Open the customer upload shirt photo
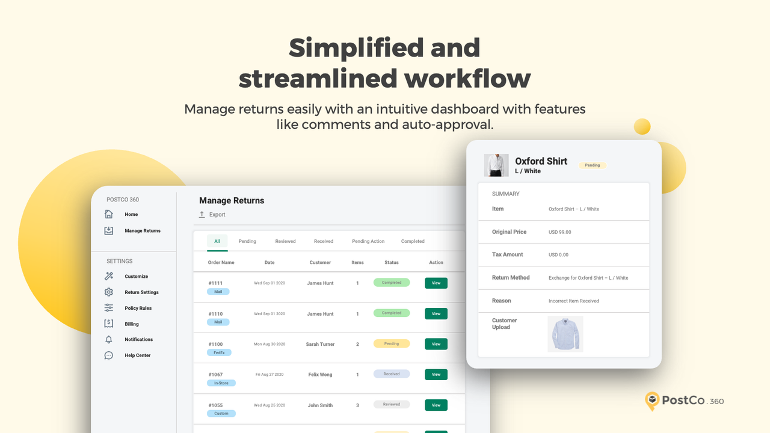The image size is (770, 433). (565, 334)
